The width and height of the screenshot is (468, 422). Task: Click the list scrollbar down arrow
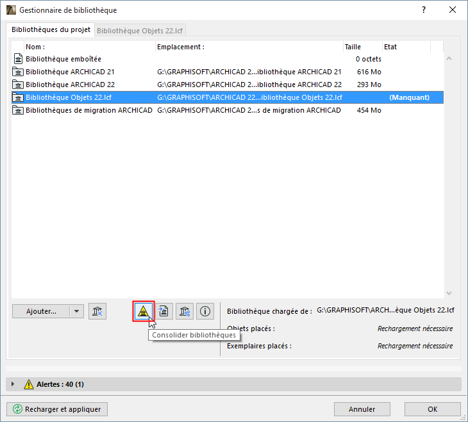tap(449, 293)
